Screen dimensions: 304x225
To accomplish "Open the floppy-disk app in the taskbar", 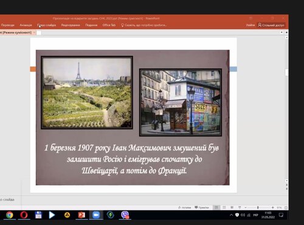I will coord(38,215).
